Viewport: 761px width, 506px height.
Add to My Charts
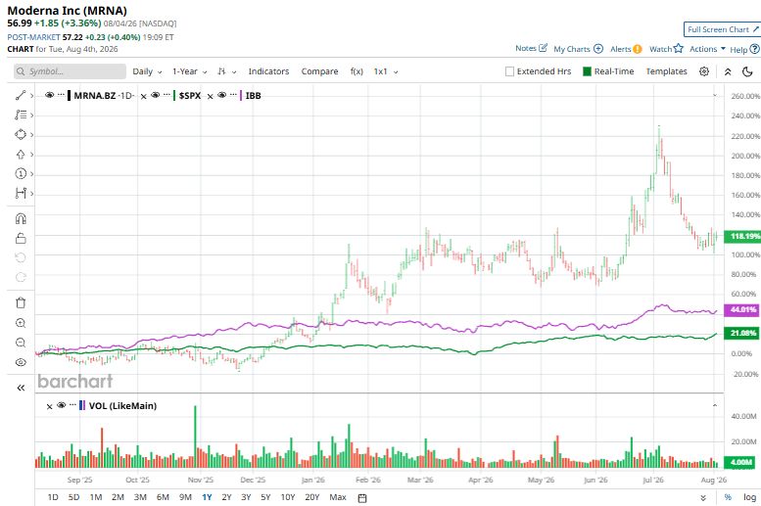tap(578, 49)
